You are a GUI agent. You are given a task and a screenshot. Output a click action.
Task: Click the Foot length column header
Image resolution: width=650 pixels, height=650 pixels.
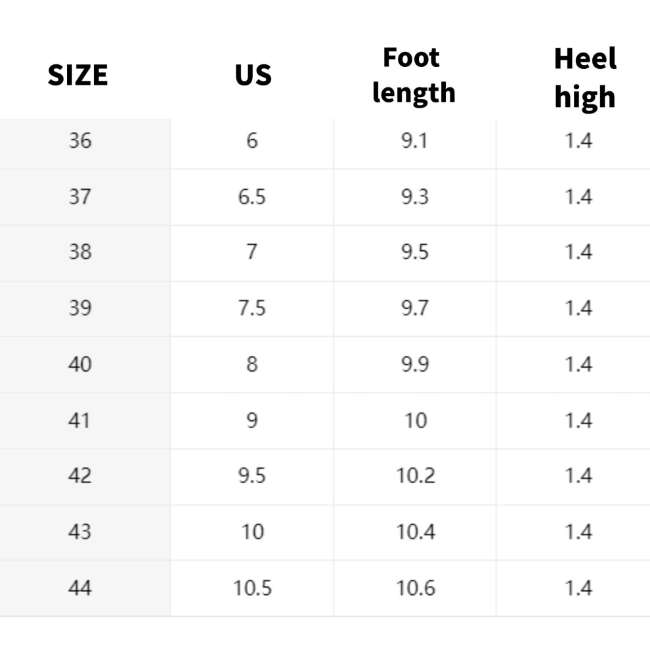(414, 75)
